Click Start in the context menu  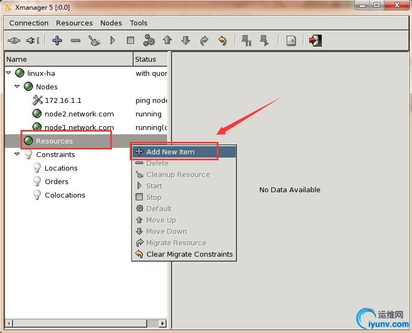pos(184,186)
